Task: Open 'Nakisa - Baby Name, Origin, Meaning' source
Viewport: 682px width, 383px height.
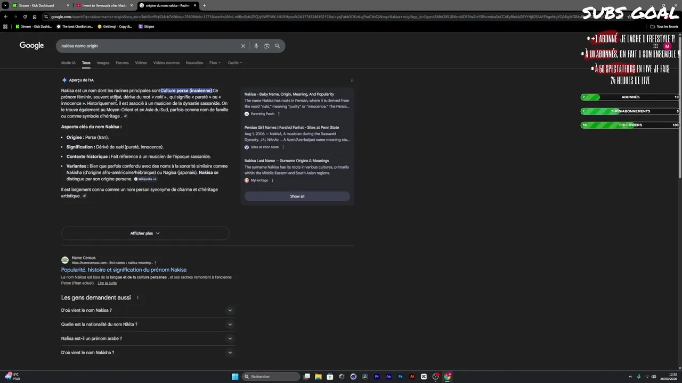Action: click(x=289, y=94)
